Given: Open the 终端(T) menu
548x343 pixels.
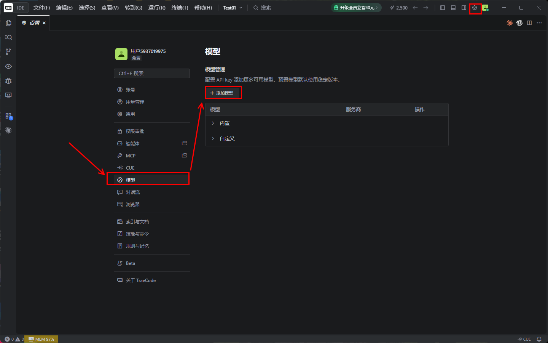Looking at the screenshot, I should (180, 8).
